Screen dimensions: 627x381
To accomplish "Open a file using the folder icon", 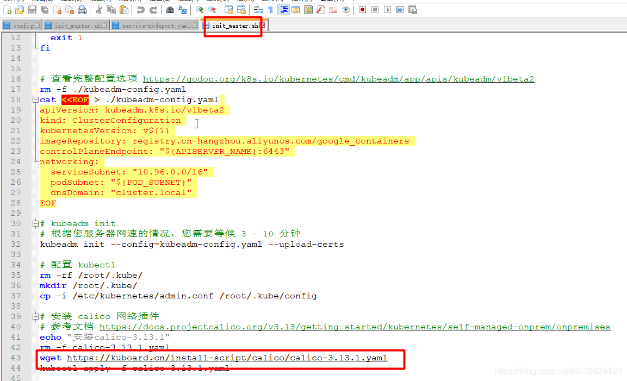I will (x=20, y=10).
